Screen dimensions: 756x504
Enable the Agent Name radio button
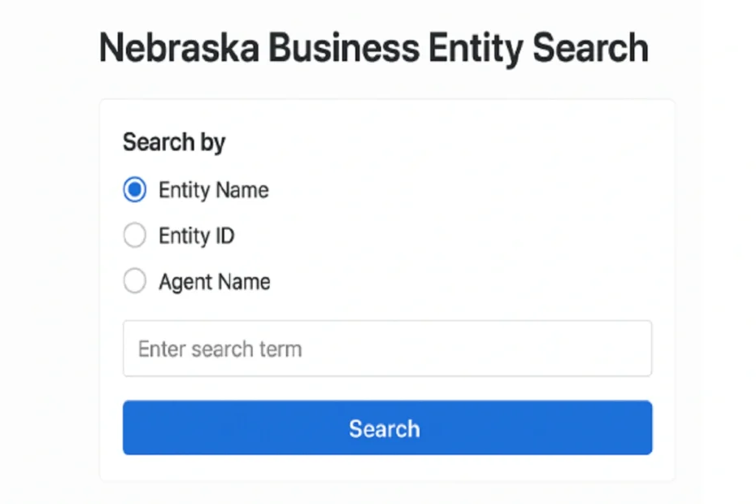pyautogui.click(x=134, y=282)
